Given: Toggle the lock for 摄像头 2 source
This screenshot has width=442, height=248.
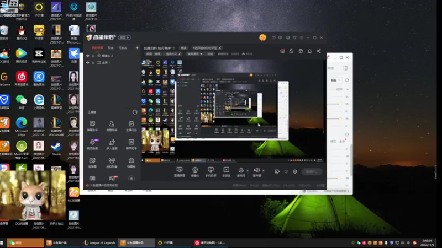Looking at the screenshot, I should tap(93, 56).
